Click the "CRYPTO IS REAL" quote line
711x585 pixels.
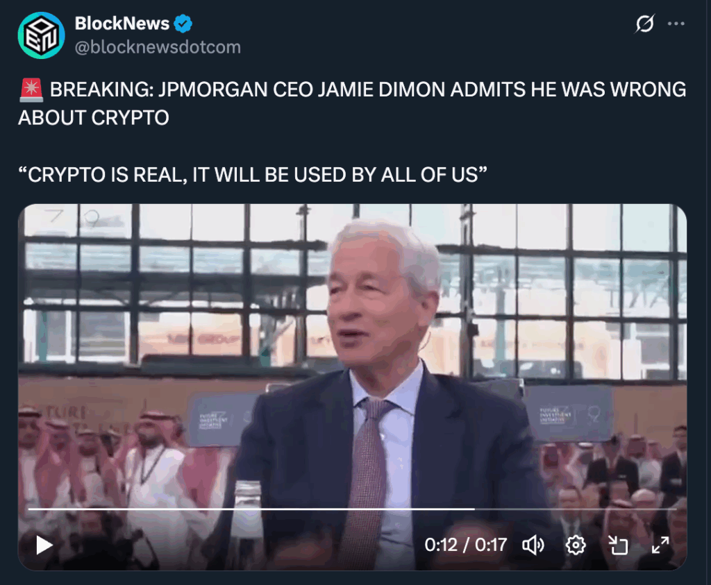pyautogui.click(x=253, y=174)
